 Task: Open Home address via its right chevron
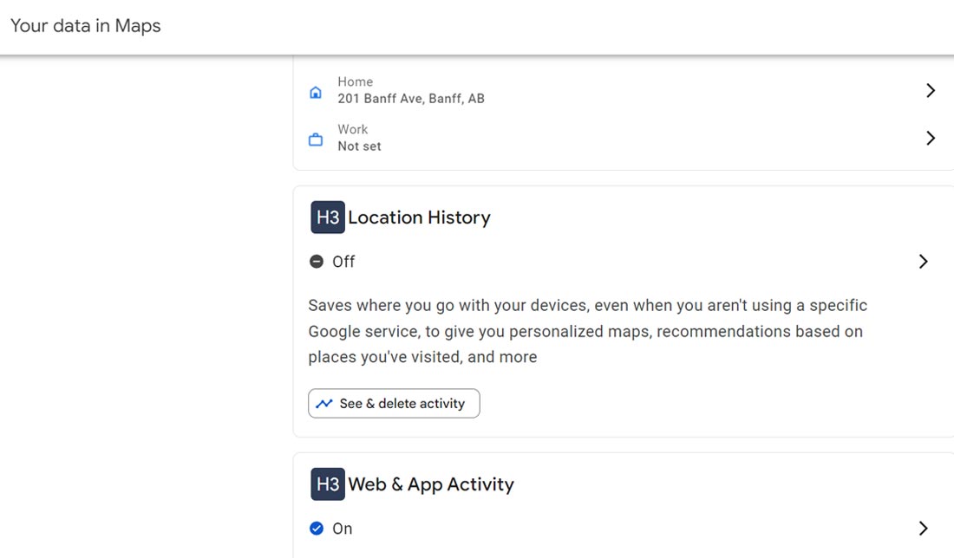pos(930,90)
